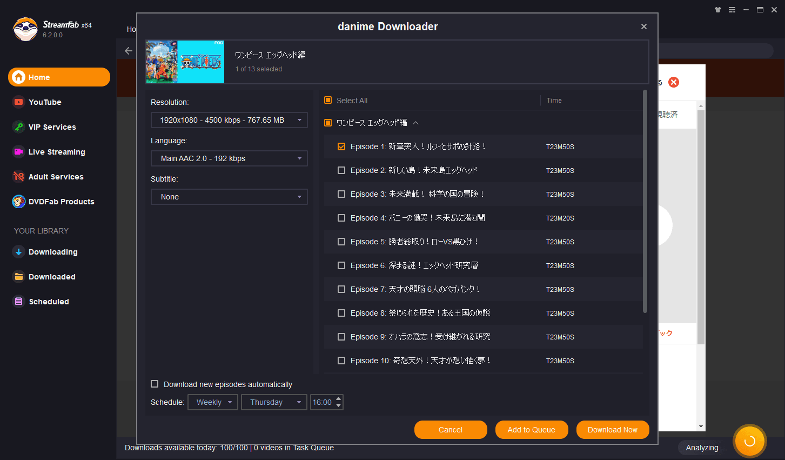Collapse the season group chevron
Screen dimensions: 785x460
tap(416, 123)
